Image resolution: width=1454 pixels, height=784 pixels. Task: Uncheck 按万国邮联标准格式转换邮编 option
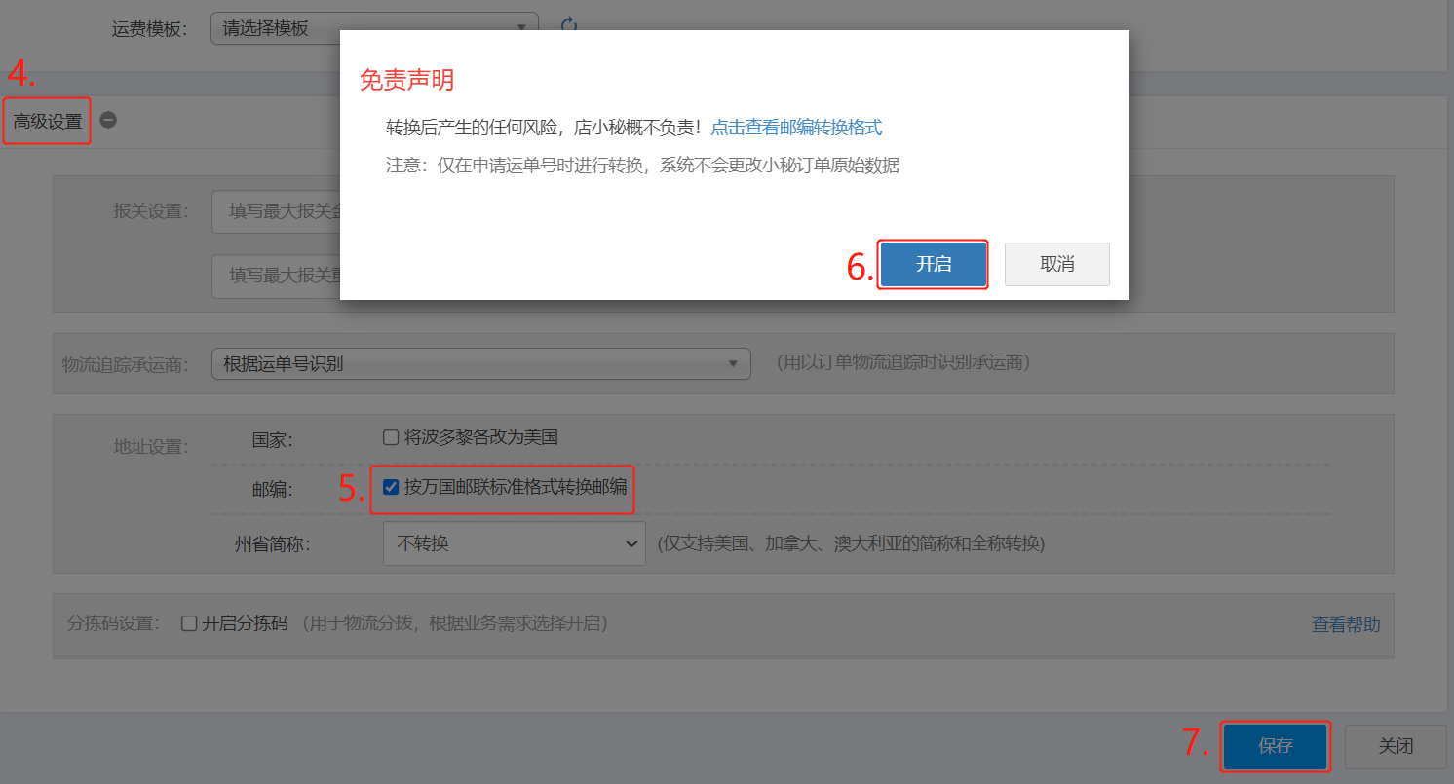pyautogui.click(x=391, y=487)
